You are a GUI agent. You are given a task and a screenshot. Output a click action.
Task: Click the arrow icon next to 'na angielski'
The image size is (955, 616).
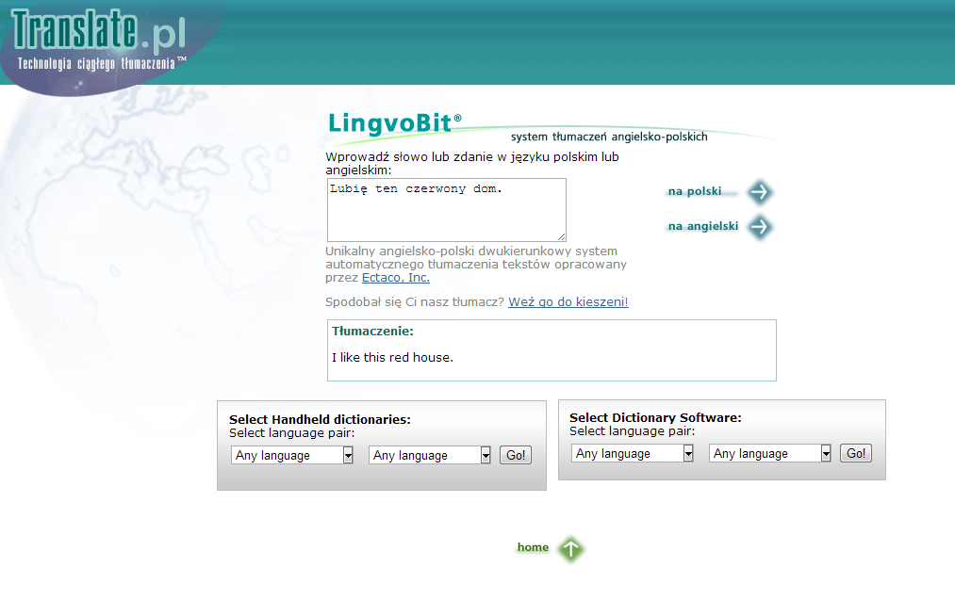[x=760, y=227]
